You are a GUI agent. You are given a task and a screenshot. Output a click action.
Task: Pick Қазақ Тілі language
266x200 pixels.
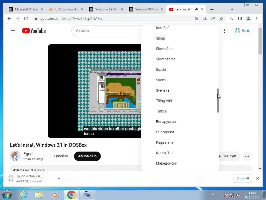(x=180, y=153)
